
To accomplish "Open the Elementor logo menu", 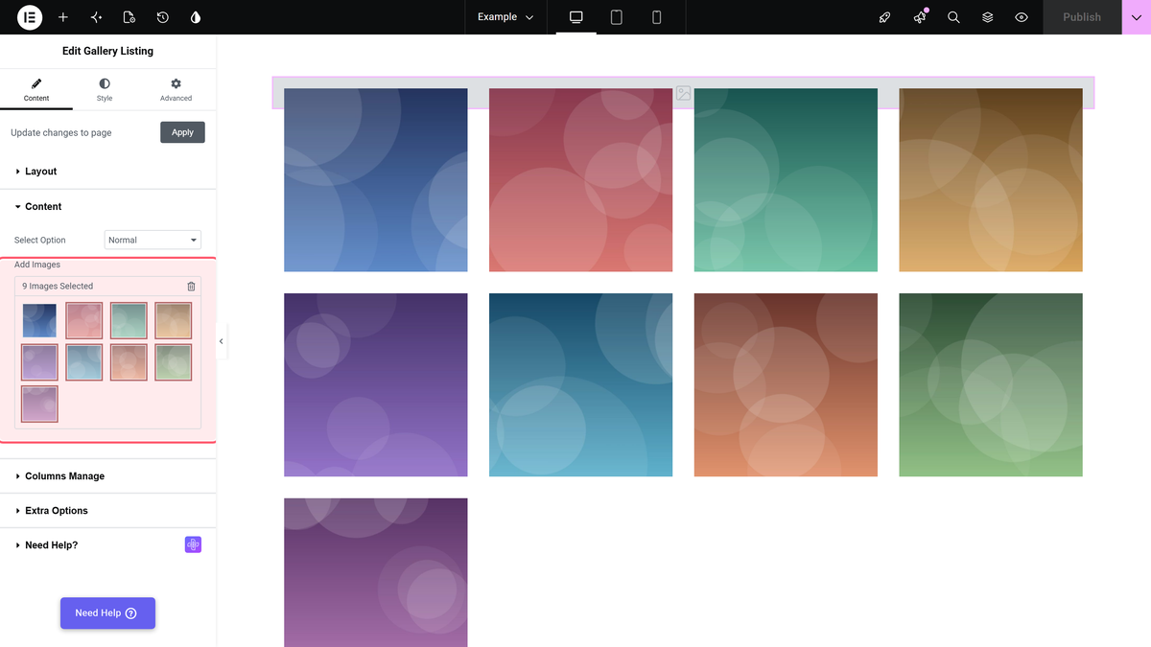I will click(30, 17).
